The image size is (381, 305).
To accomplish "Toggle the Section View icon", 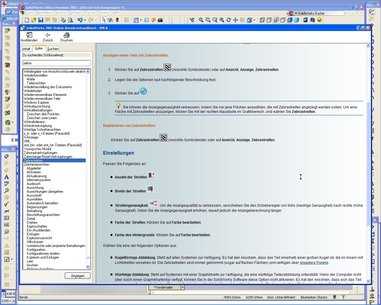I will [313, 20].
